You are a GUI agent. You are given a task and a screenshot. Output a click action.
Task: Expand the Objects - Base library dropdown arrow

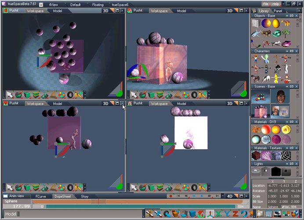point(287,16)
